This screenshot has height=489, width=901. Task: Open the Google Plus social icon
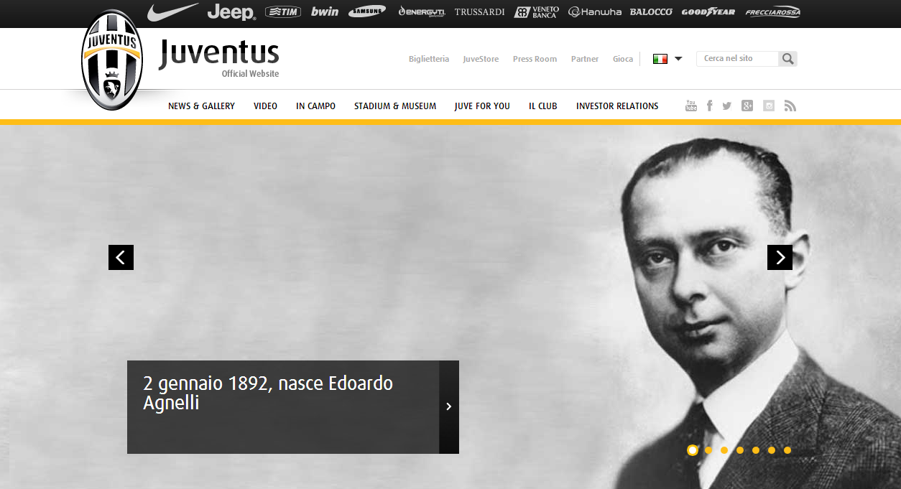747,106
